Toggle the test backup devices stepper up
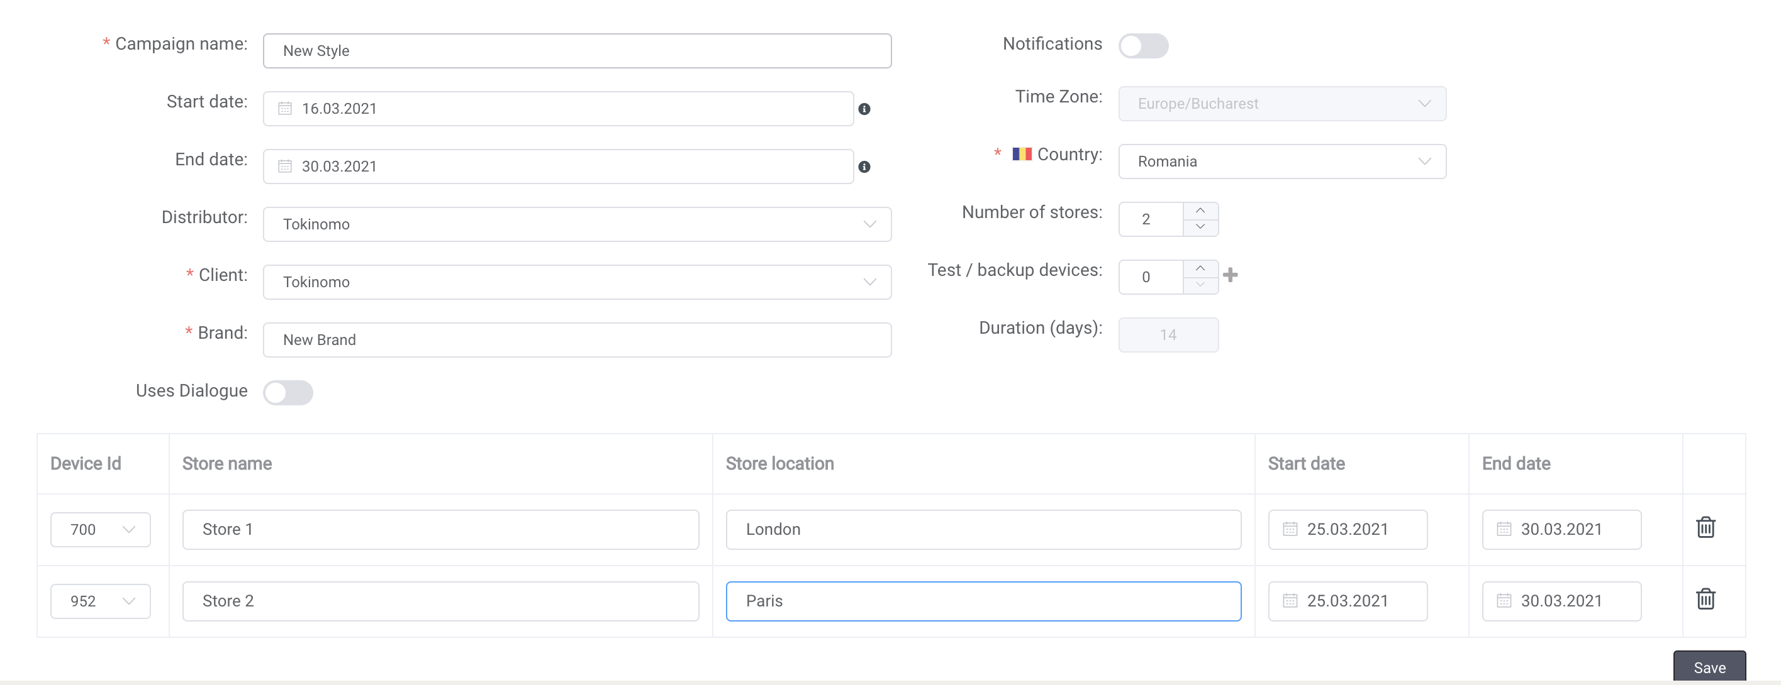 coord(1202,265)
